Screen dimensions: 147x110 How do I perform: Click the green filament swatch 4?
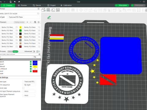21,31
